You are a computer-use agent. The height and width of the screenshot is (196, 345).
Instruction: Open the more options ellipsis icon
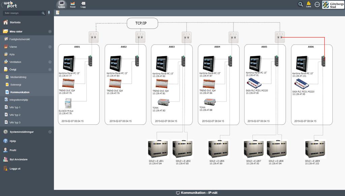(317, 4)
